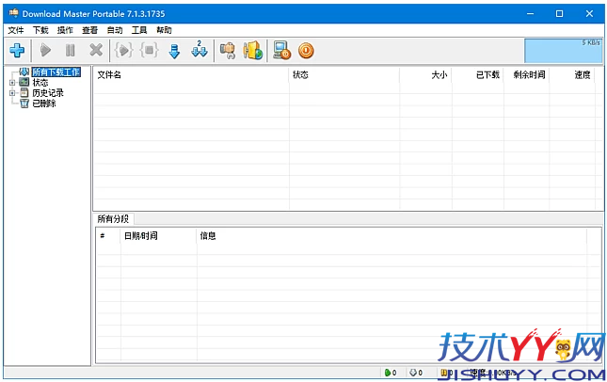Select the 已删除 tree item label
Screen dimensions: 607x382
44,103
